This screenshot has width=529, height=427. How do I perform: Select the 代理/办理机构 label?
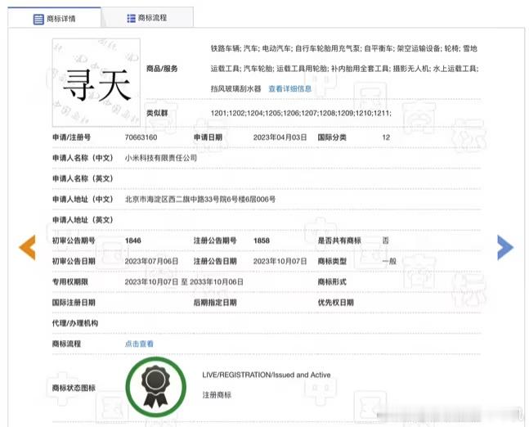(x=75, y=323)
